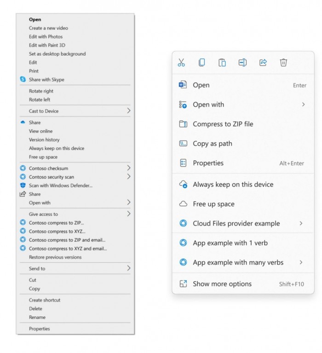Click the Cut scissors icon in new menu

[181, 63]
